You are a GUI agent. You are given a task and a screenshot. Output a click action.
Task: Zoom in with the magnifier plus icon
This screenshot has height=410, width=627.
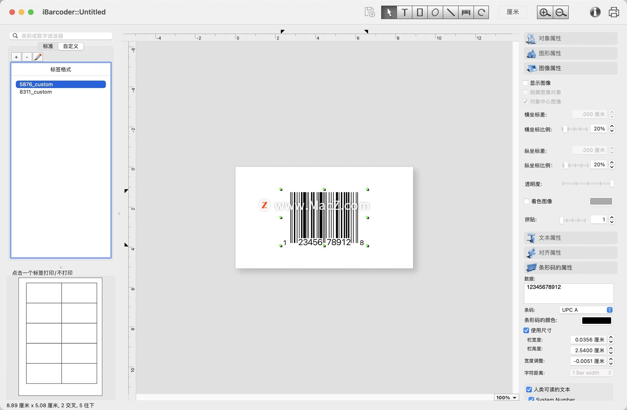[x=545, y=12]
